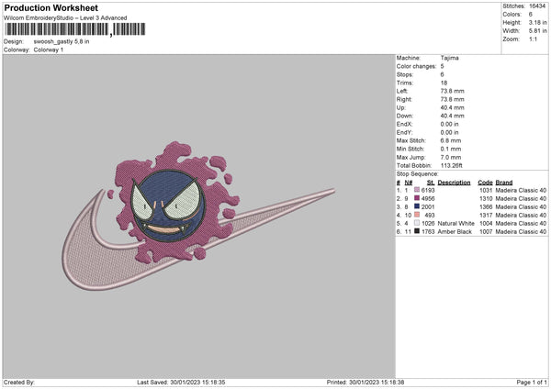Click the Natural White color swatch
This screenshot has width=551, height=389.
tap(417, 223)
